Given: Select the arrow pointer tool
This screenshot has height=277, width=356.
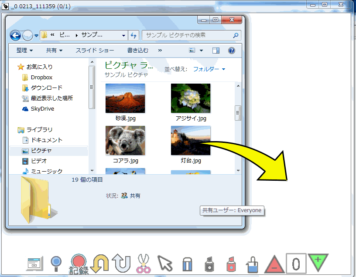Looking at the screenshot, I should [165, 263].
